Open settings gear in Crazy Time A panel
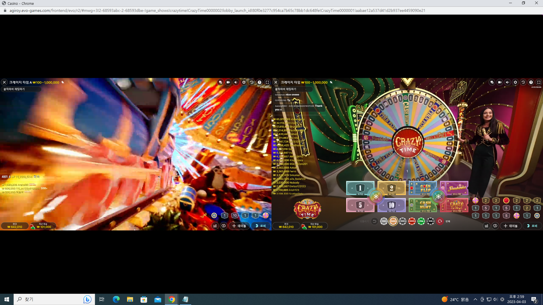This screenshot has width=543, height=305. [244, 82]
